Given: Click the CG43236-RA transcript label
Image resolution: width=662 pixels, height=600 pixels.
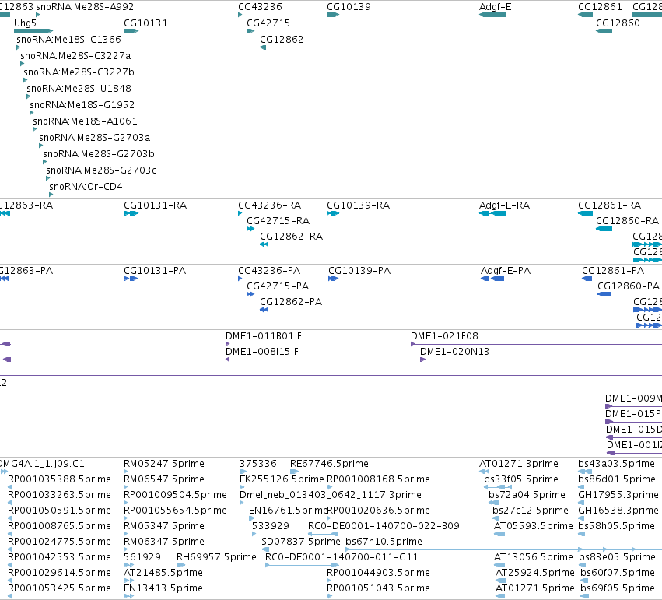Looking at the screenshot, I should (270, 205).
